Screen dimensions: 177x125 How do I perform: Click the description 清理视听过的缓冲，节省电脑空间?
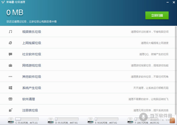tap(150, 32)
